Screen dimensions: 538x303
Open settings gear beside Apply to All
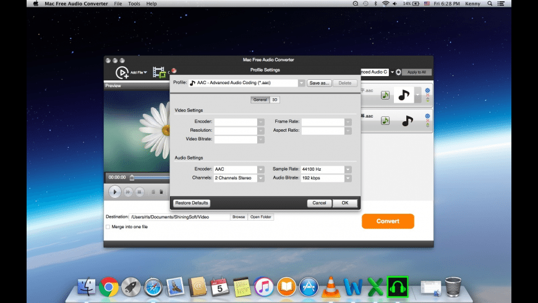coord(398,72)
